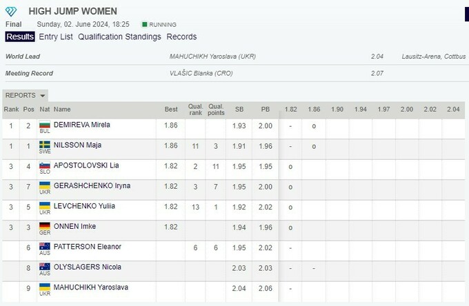
Task: Select the Records tab
Action: (x=181, y=37)
